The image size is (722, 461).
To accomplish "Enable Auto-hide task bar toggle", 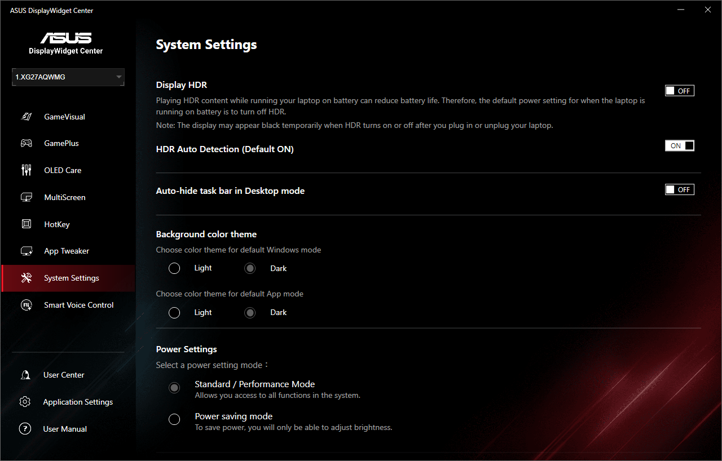I will coord(679,190).
